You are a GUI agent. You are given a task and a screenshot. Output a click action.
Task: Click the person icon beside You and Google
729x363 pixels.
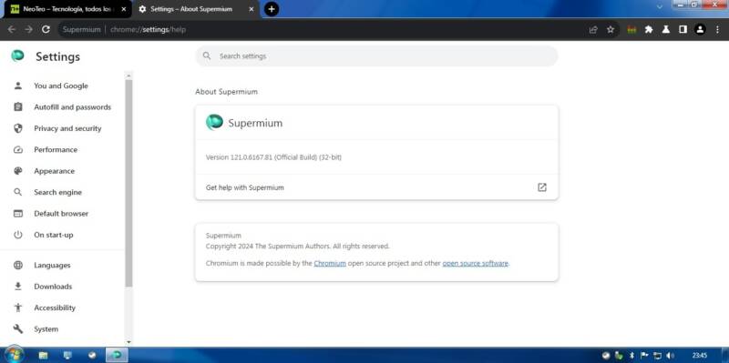[18, 86]
